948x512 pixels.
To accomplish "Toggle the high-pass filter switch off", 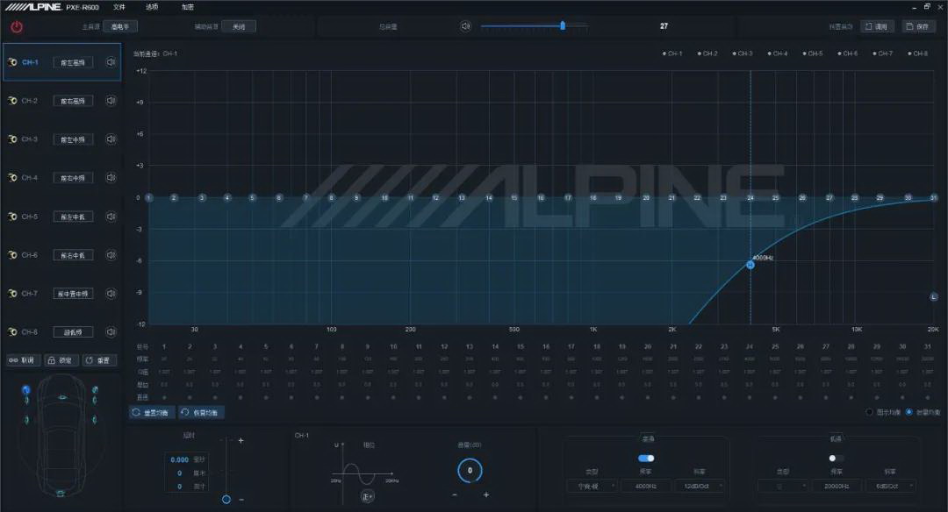I will (646, 459).
